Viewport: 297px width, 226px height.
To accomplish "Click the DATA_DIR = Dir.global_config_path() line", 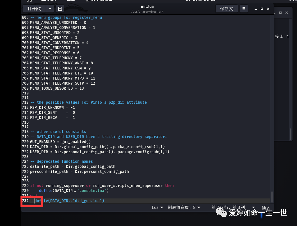I will point(97,147).
